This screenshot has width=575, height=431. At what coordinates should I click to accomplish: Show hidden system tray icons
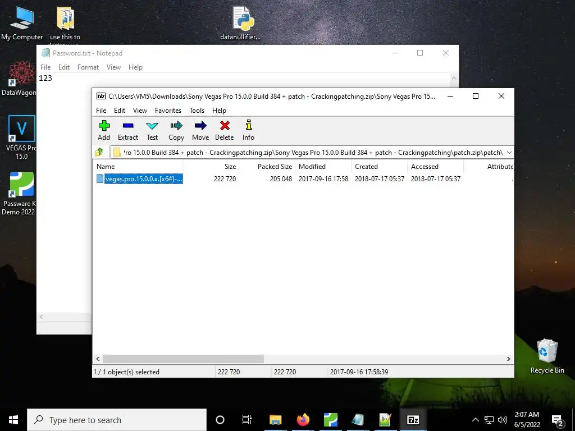coord(475,420)
